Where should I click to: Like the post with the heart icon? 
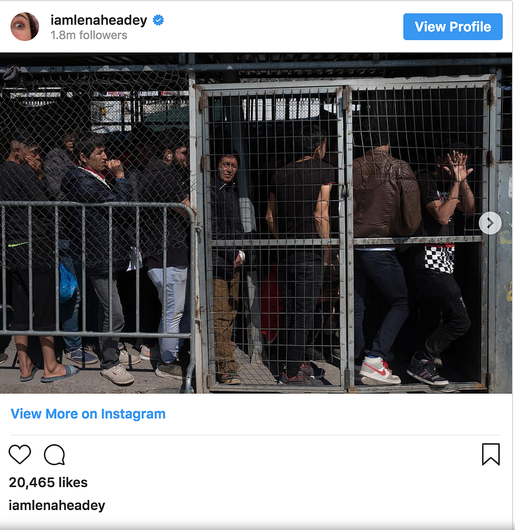click(19, 454)
